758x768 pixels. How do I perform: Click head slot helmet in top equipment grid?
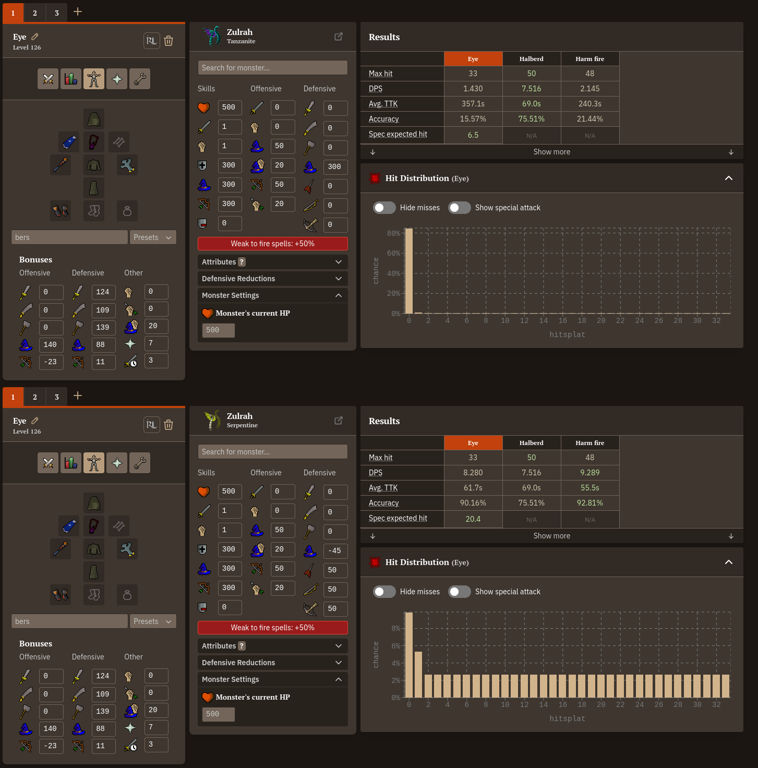94,119
